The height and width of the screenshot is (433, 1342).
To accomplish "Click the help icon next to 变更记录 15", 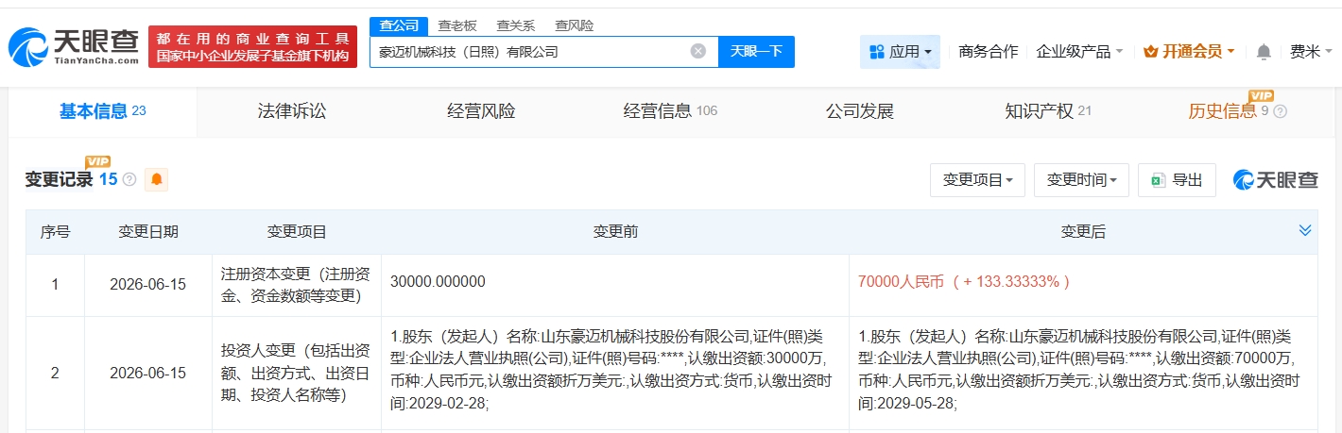I will [x=129, y=179].
